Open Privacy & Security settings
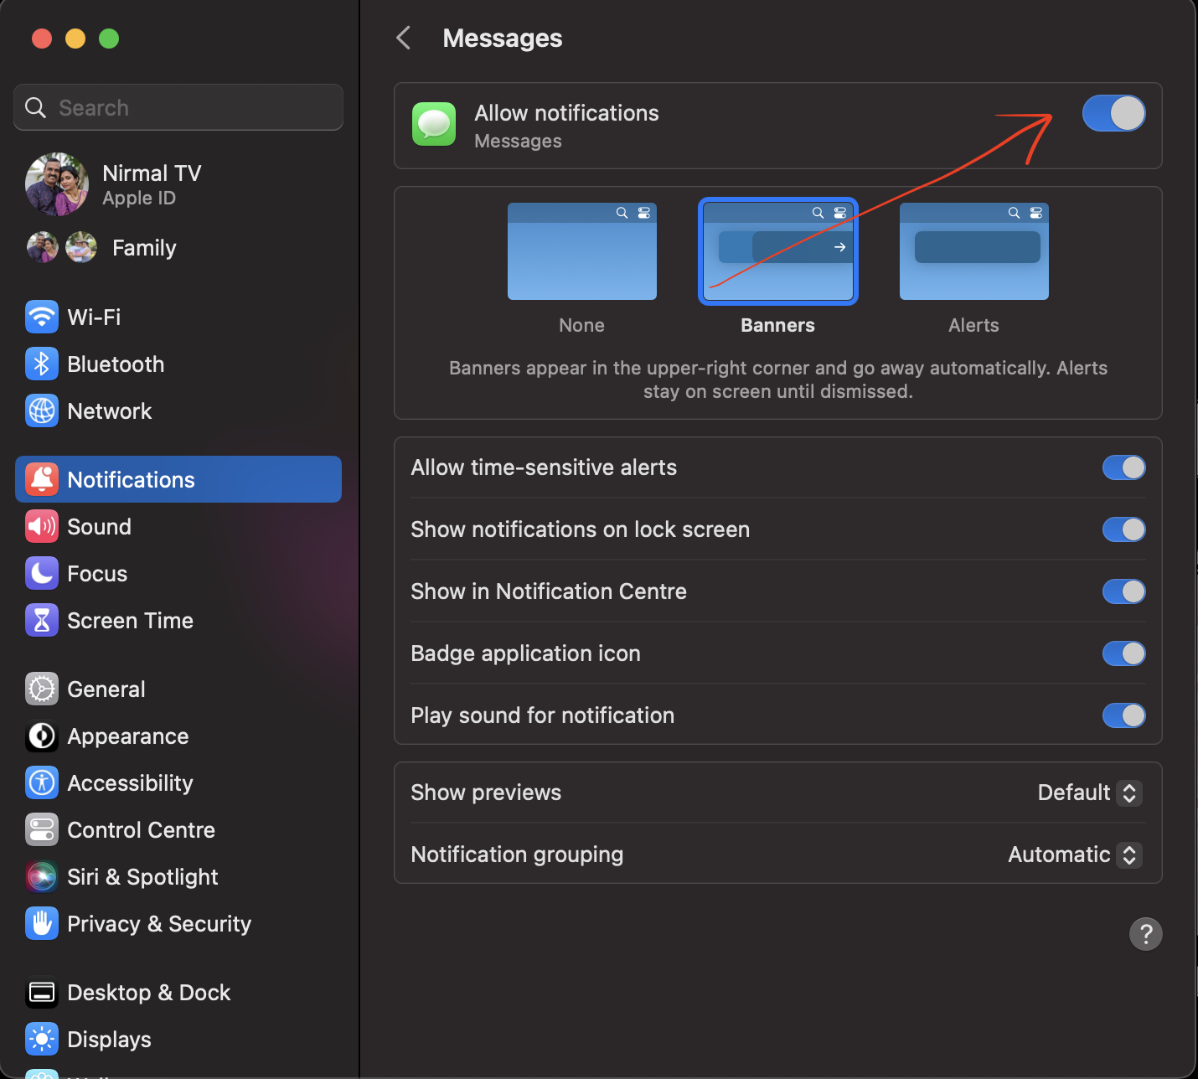Viewport: 1198px width, 1079px height. (x=178, y=923)
